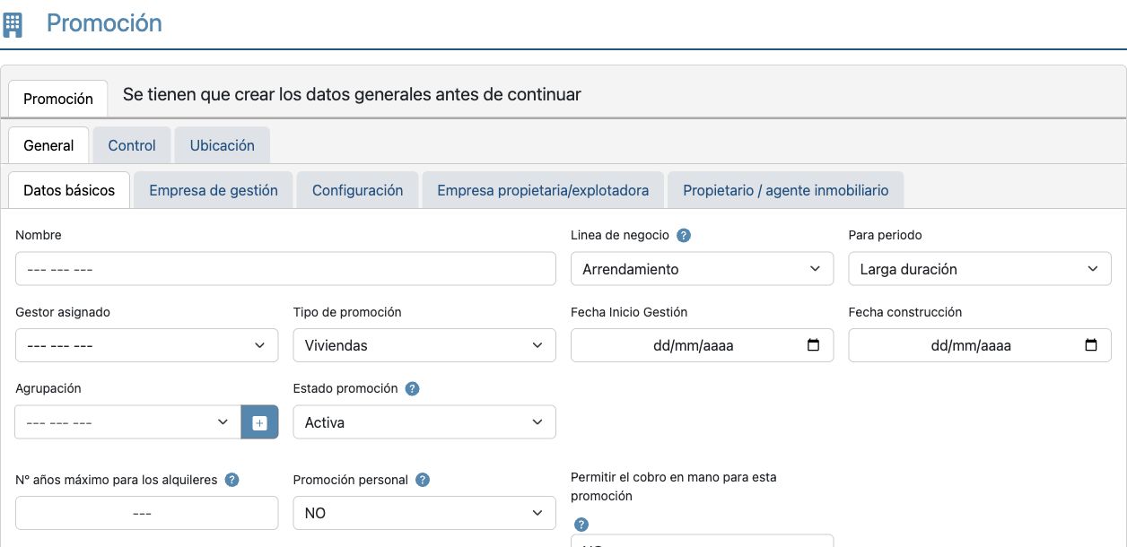Image resolution: width=1127 pixels, height=547 pixels.
Task: Click the Promoción page heading
Action: [104, 23]
